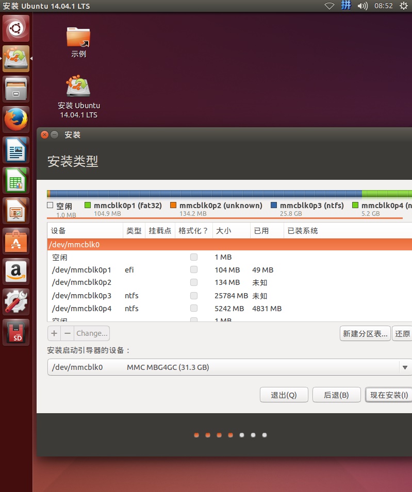Image resolution: width=412 pixels, height=492 pixels.
Task: Click the blue ntfs segment of partition bar
Action: click(206, 194)
